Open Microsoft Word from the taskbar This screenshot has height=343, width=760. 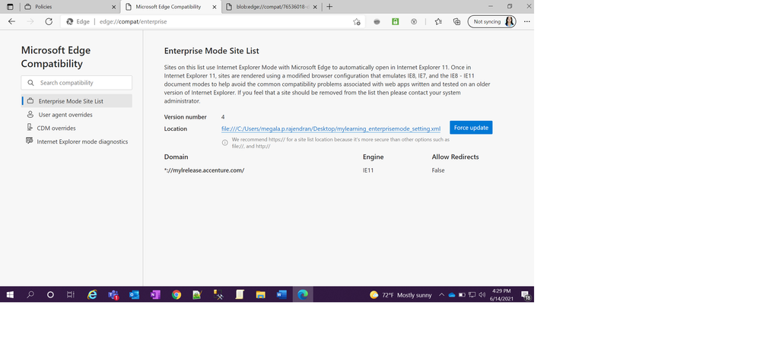pyautogui.click(x=281, y=294)
